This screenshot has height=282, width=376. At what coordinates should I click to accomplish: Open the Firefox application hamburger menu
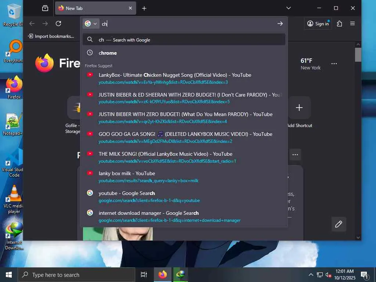point(352,23)
